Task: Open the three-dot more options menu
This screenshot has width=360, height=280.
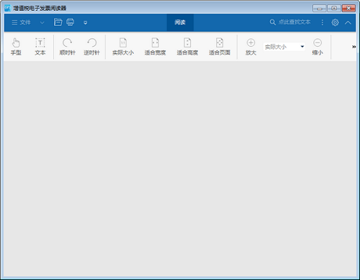Action: (323, 22)
